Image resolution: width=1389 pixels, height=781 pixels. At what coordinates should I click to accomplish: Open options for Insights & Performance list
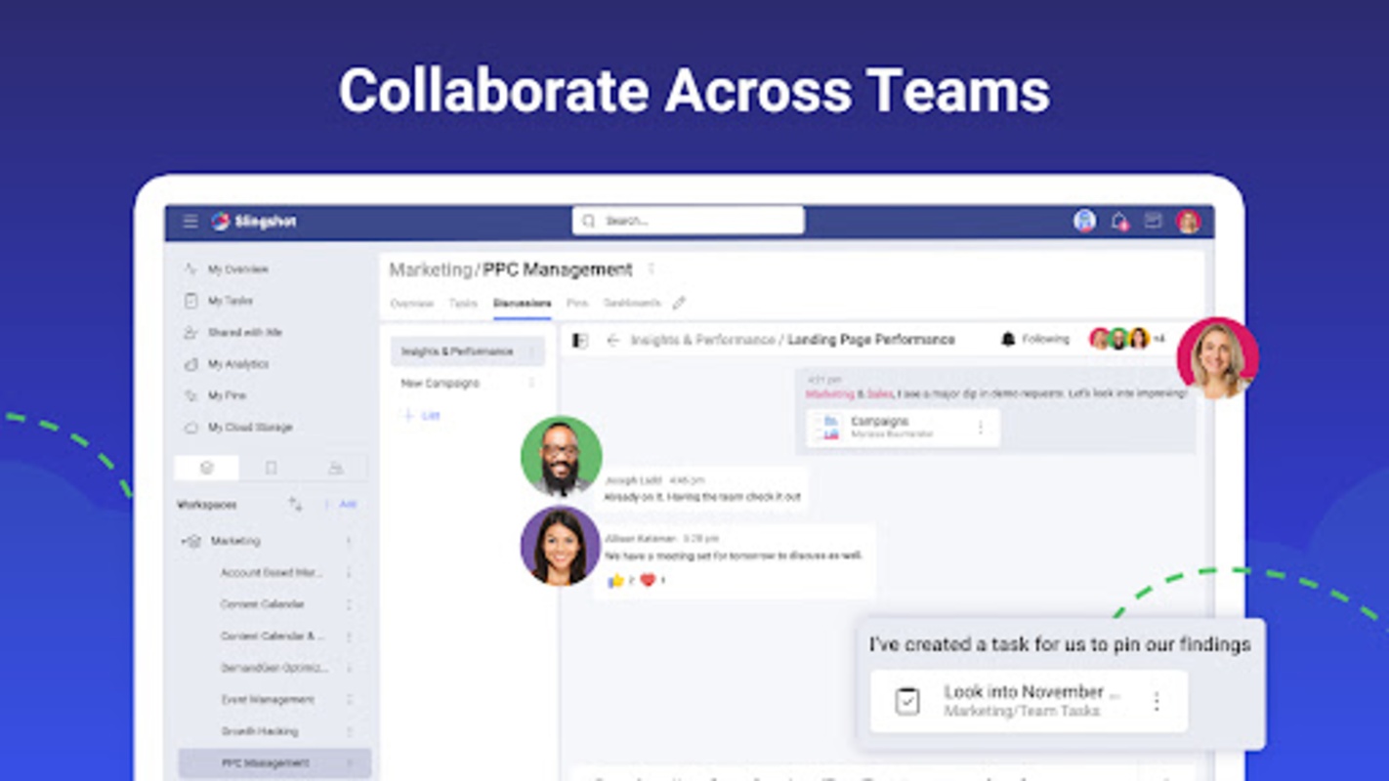point(532,351)
